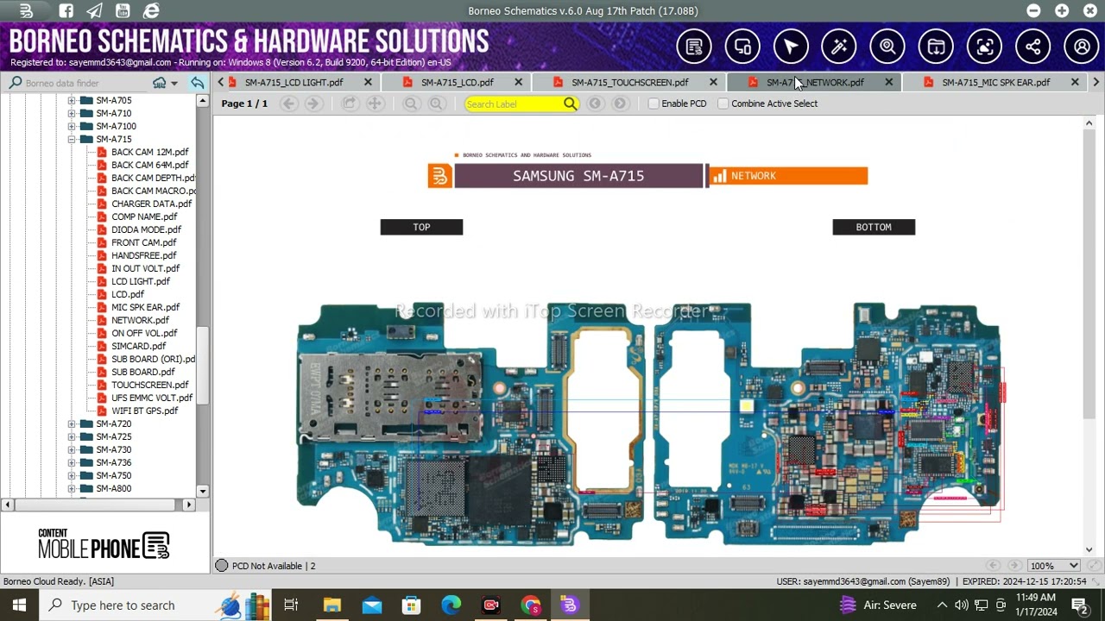Expand the SM-A725 folder
1105x621 pixels.
click(72, 436)
